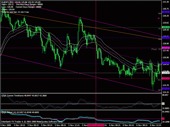Click the '6 Nov 12:15' time axis label
Viewport: 170px width, 127px height.
(x=156, y=125)
